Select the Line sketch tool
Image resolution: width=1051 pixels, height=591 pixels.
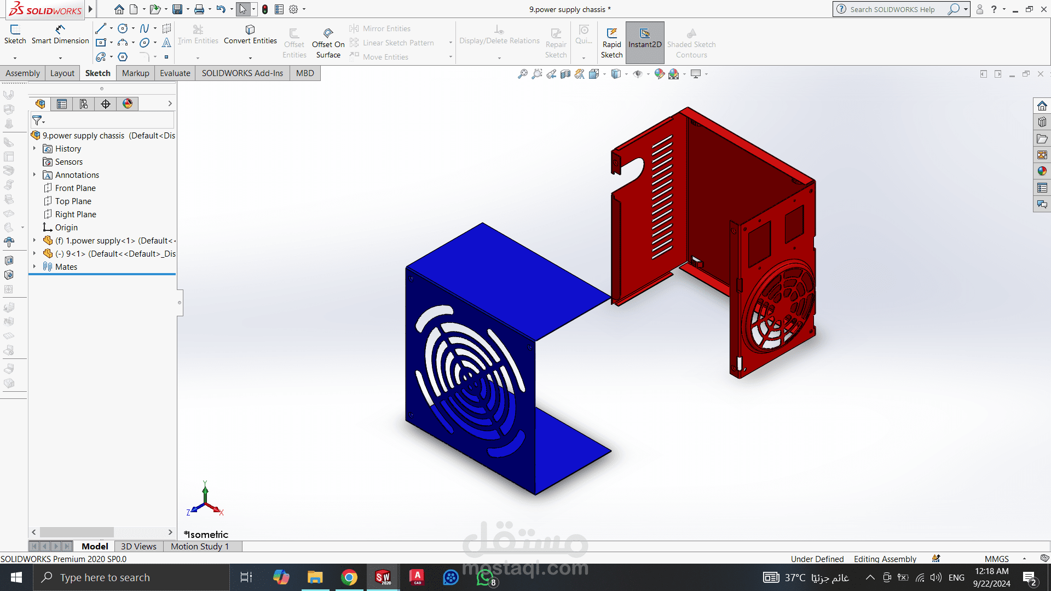click(101, 28)
